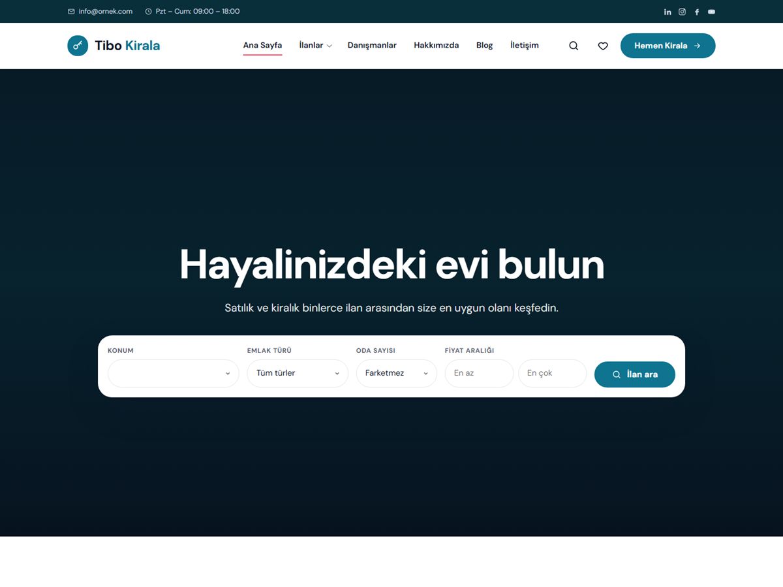Click the header search magnifier icon

(x=574, y=46)
